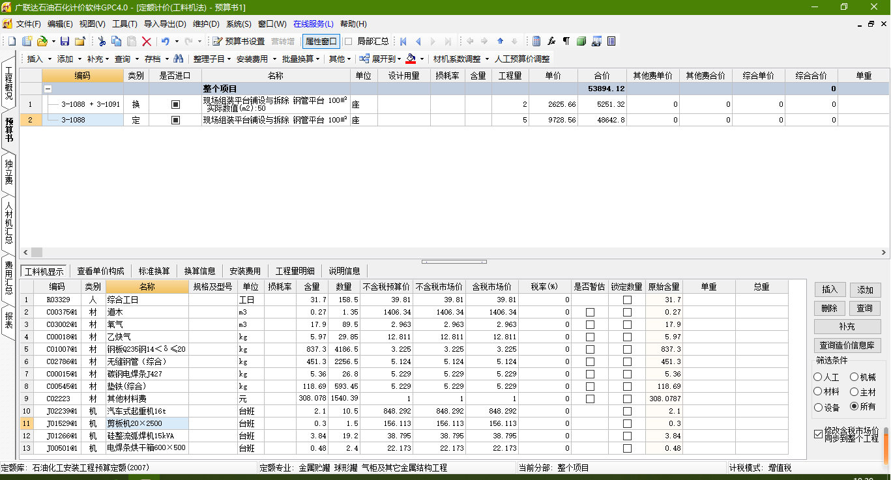
Task: Jump to first record arrow icon
Action: click(x=403, y=41)
